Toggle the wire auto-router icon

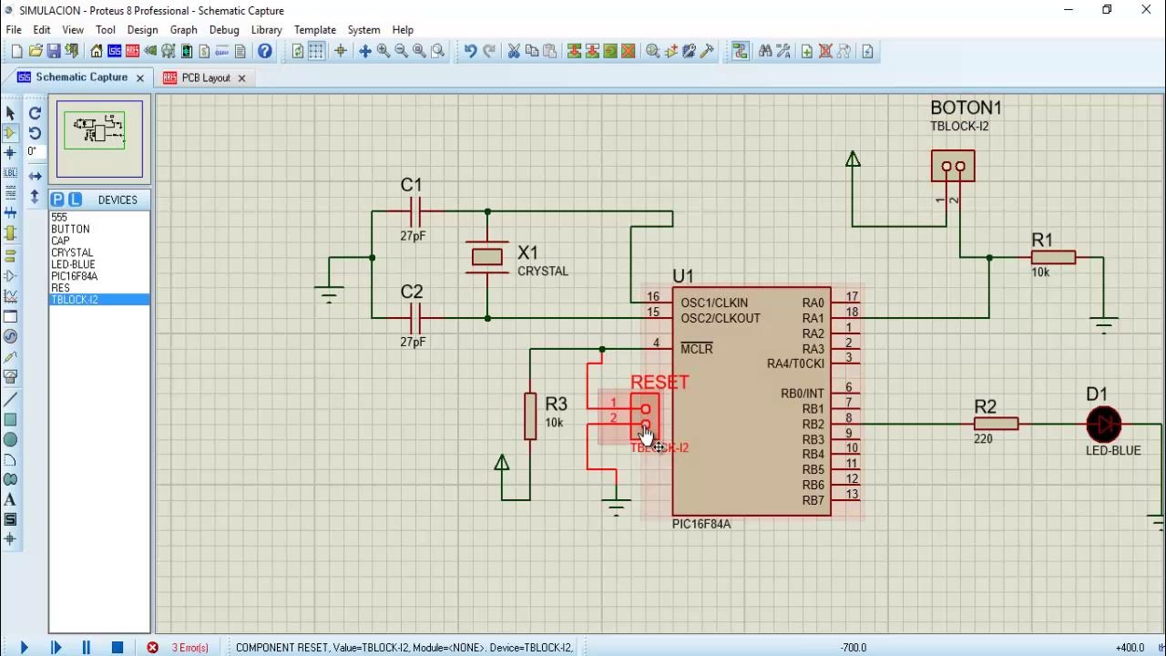tap(740, 51)
